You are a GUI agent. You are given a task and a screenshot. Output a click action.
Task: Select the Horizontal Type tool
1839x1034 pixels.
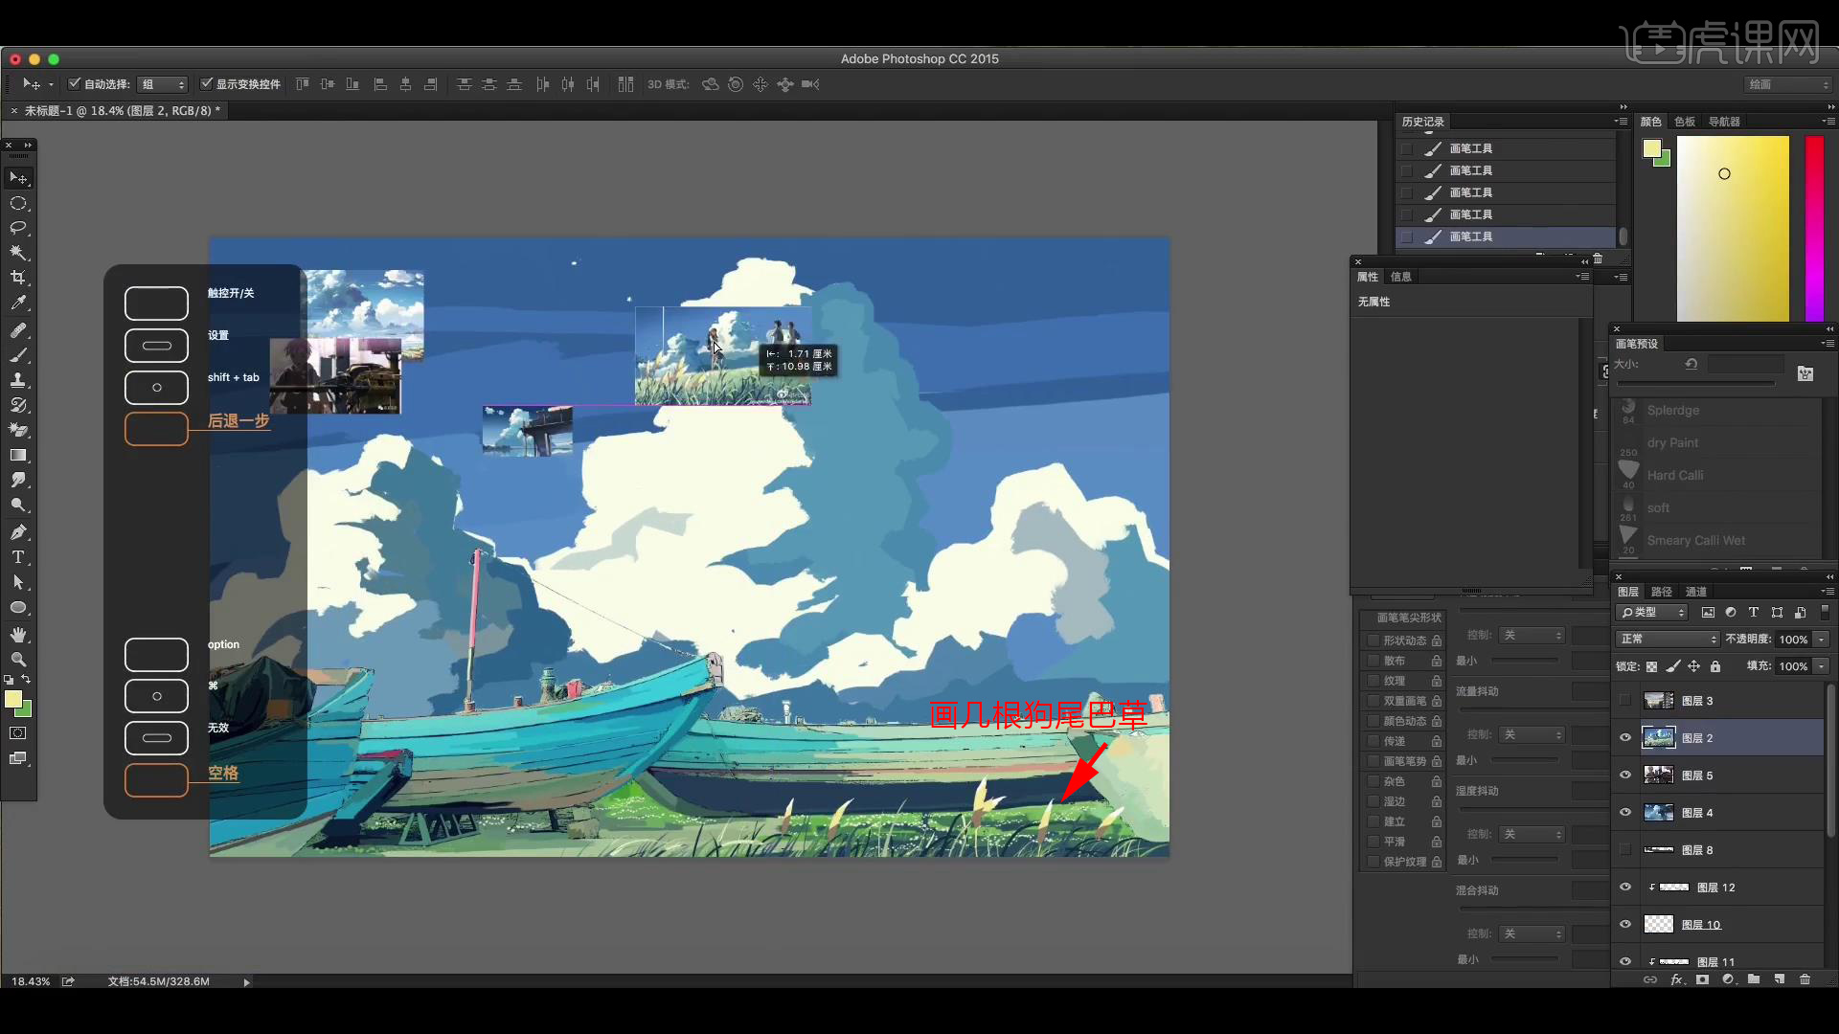click(18, 557)
